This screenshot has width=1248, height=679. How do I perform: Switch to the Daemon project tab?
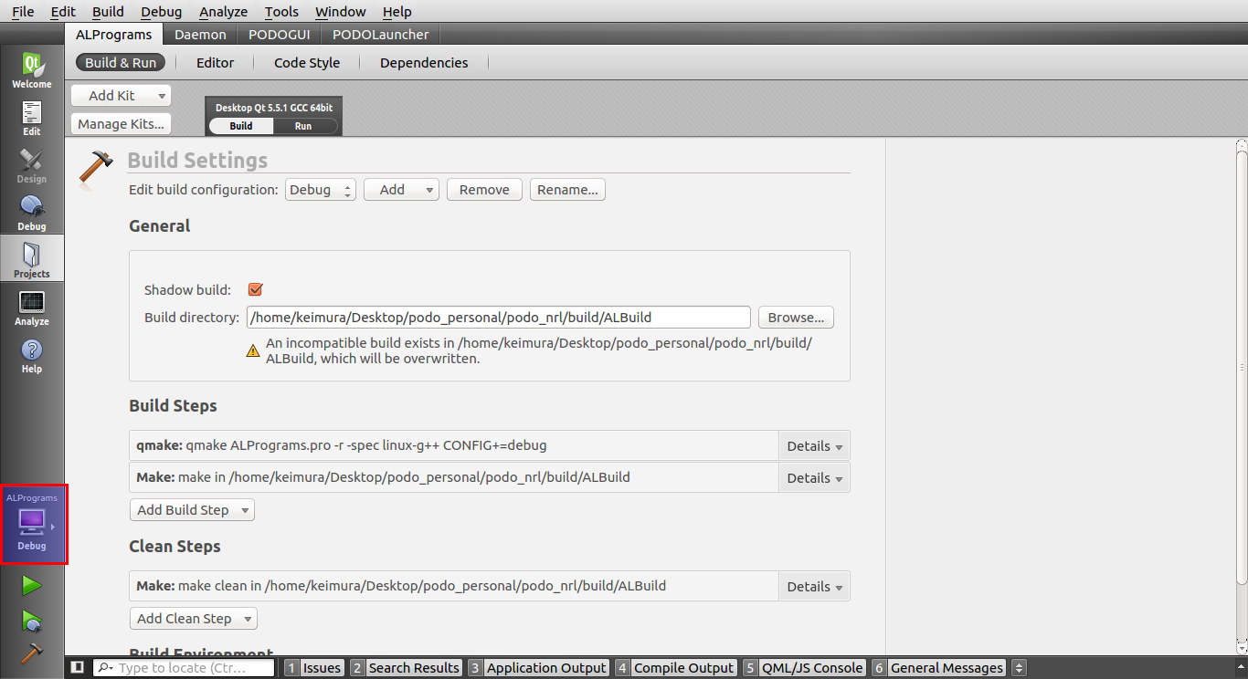[200, 34]
